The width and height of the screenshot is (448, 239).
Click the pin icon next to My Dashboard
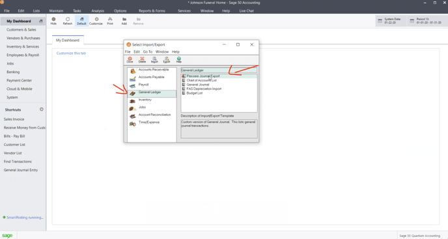(41, 21)
